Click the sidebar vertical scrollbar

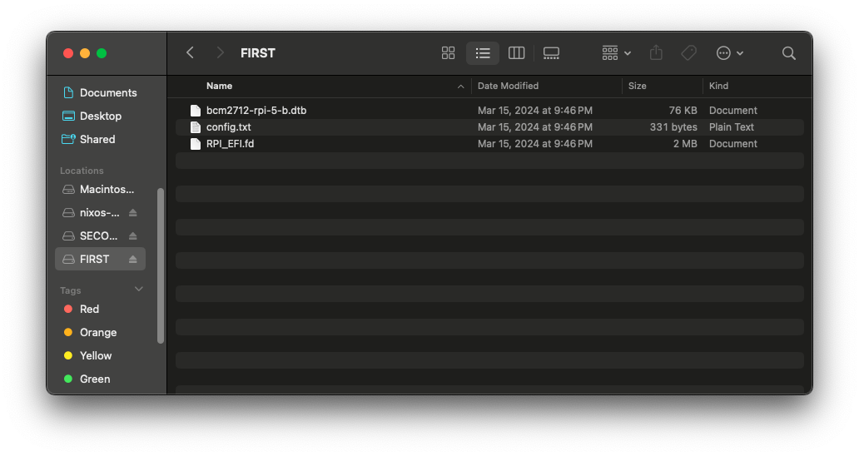161,266
